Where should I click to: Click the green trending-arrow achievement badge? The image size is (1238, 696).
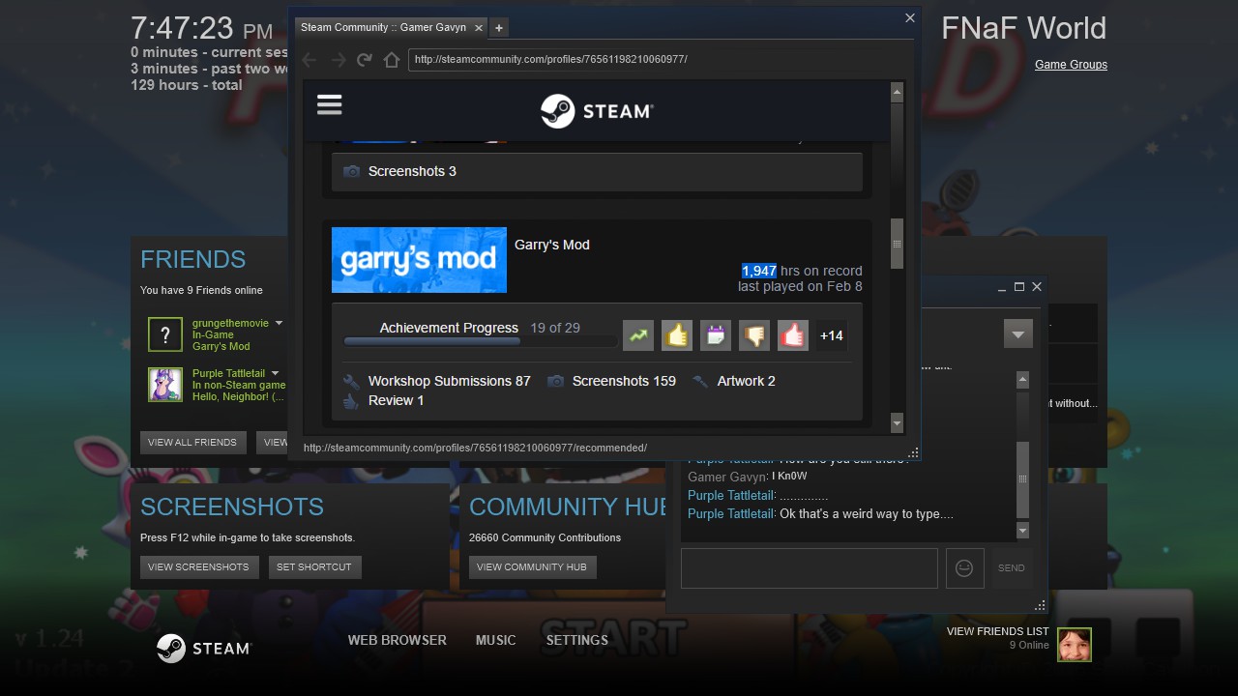point(638,335)
